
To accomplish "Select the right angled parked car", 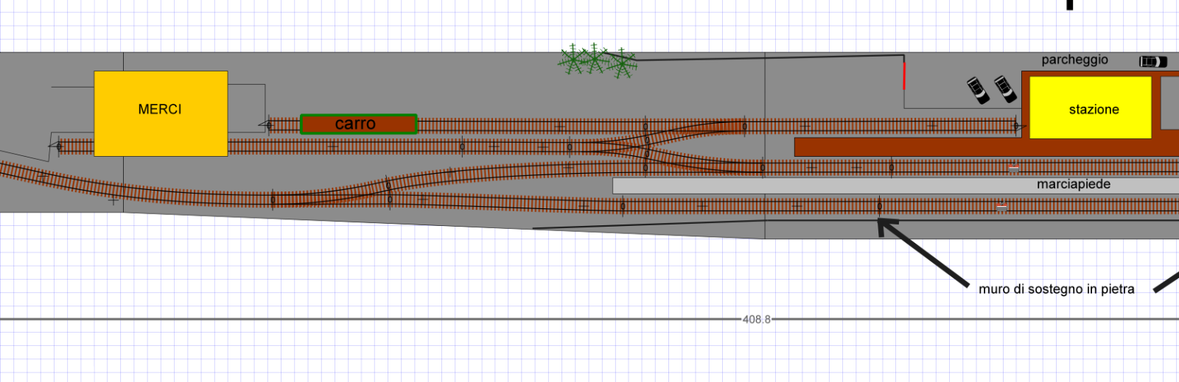I will pyautogui.click(x=1005, y=88).
